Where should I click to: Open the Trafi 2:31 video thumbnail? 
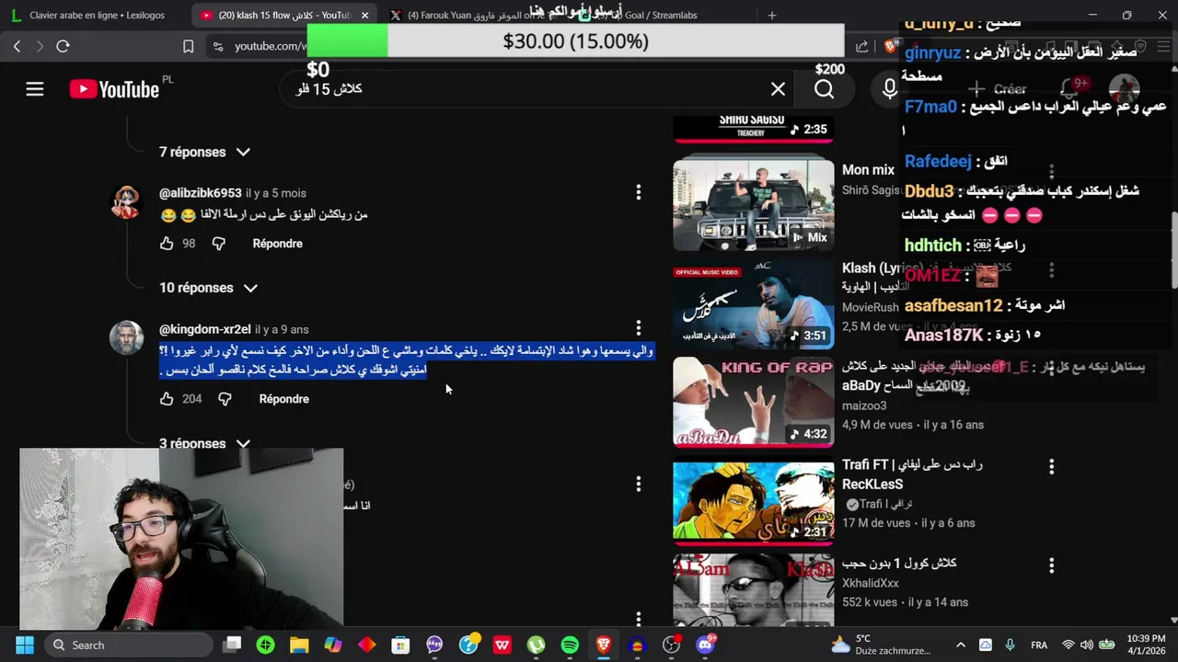[x=753, y=502]
